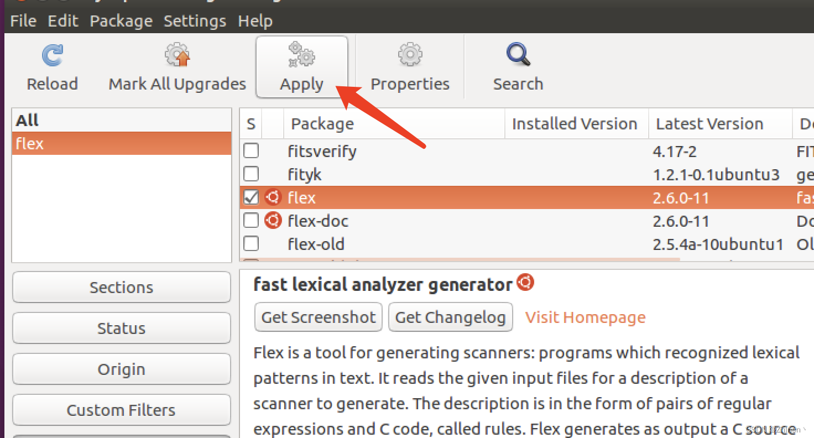Viewport: 814px width, 438px height.
Task: Click Ubuntu support icon next to flex-doc
Action: (x=273, y=221)
